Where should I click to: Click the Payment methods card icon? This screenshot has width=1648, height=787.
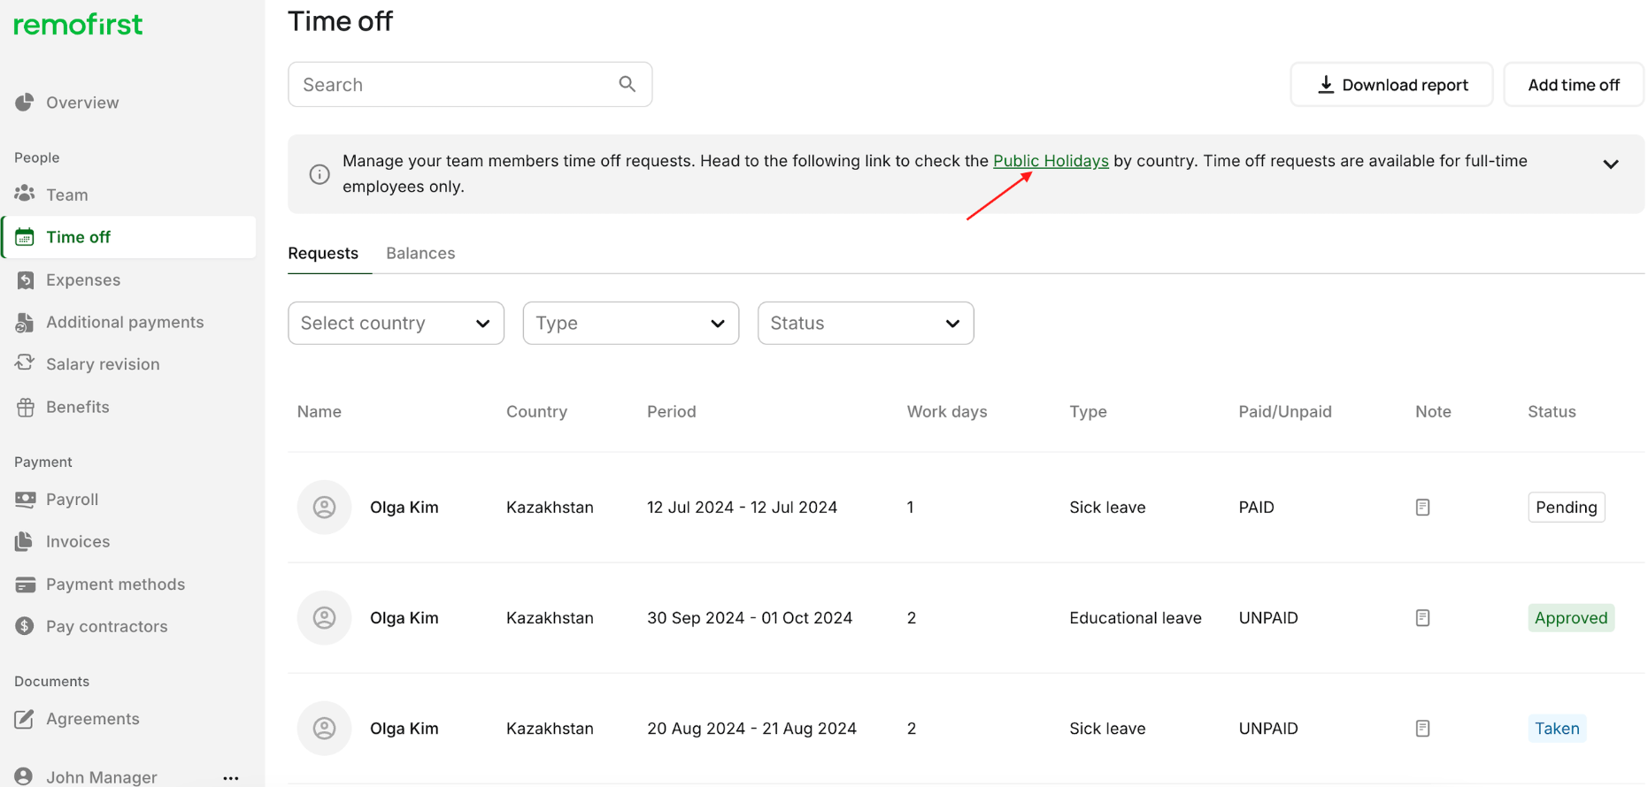coord(25,585)
